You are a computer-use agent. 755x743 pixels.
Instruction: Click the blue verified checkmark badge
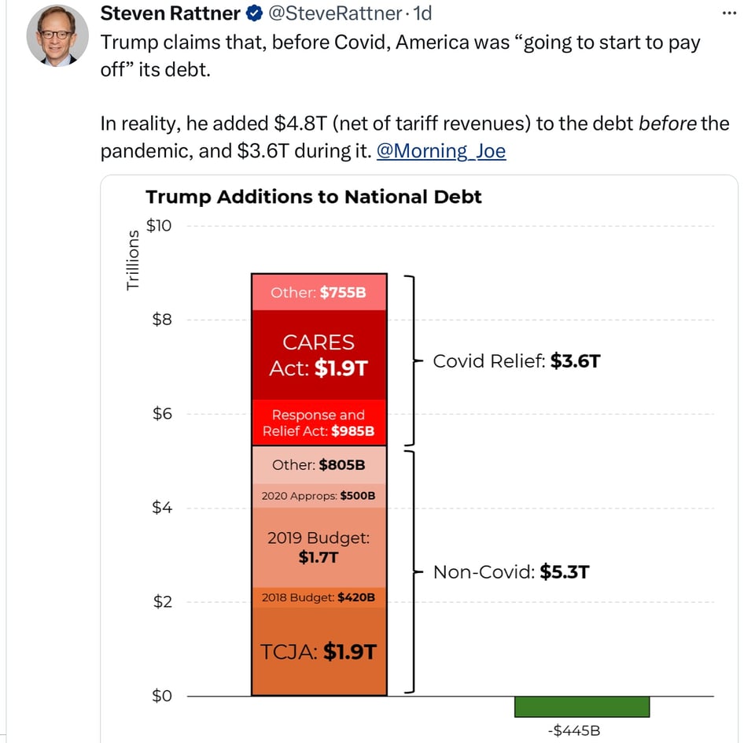click(254, 13)
